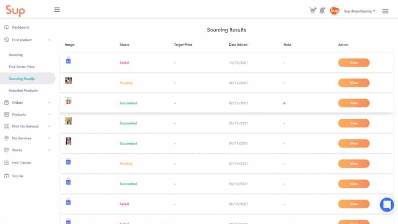View the Failed 14/12/2021 sourcing result
Screen dimensions: 398x224
click(x=354, y=63)
